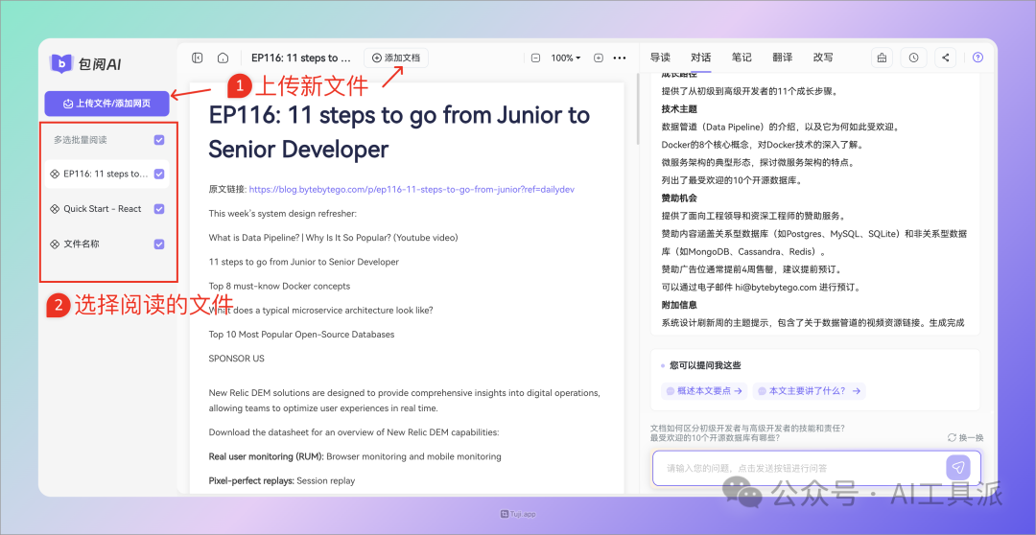Click the zoom in plus icon
This screenshot has width=1036, height=535.
[599, 58]
